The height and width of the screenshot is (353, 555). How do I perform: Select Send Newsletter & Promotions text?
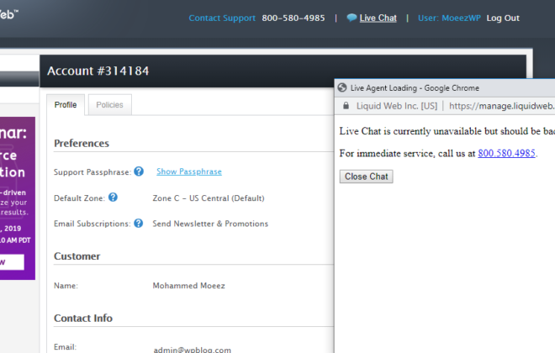tap(210, 224)
